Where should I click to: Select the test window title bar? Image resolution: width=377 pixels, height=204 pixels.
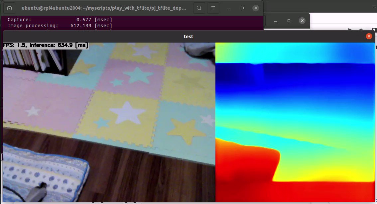189,37
